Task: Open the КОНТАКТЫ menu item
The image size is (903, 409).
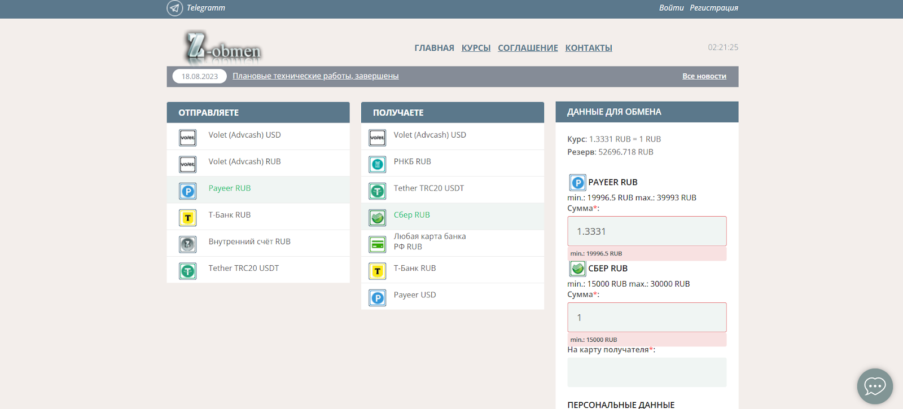Action: tap(589, 48)
